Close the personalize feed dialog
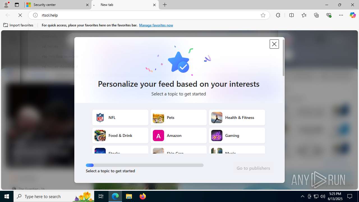Screen dimensions: 359x202 point(274,44)
